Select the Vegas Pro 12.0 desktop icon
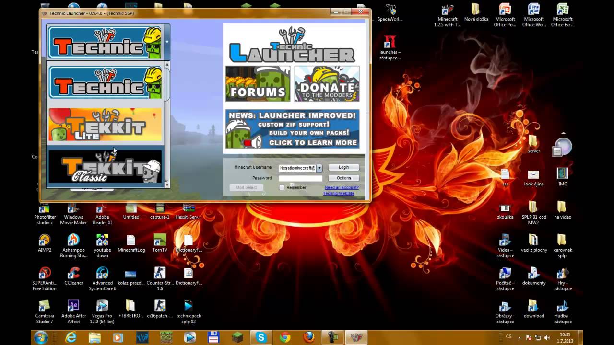The height and width of the screenshot is (345, 614). coord(102,312)
